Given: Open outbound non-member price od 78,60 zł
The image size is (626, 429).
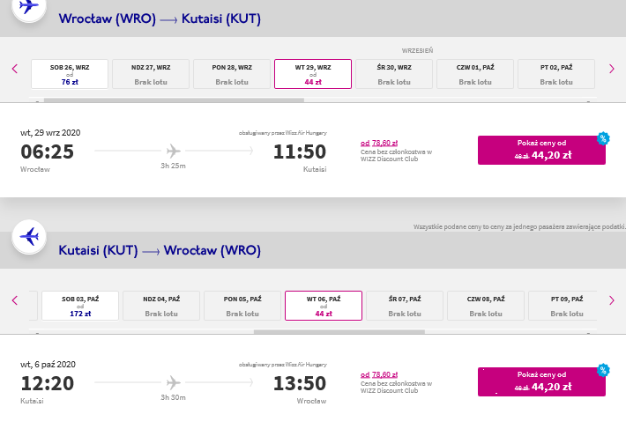Looking at the screenshot, I should coord(379,143).
